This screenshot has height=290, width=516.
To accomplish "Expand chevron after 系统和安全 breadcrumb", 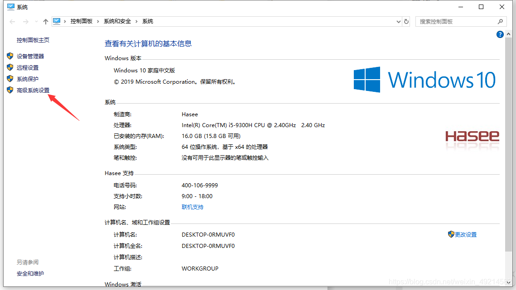I will (x=136, y=21).
